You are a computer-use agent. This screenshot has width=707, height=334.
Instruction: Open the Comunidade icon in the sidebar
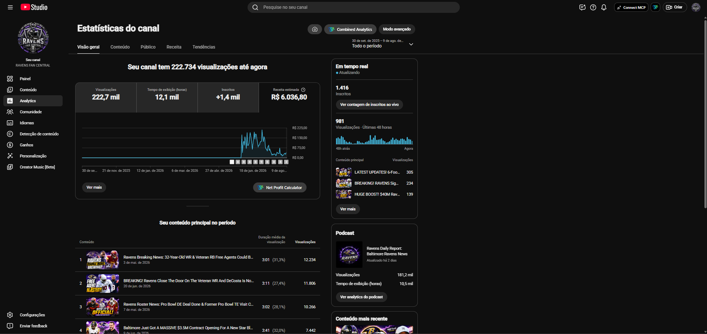click(x=10, y=112)
